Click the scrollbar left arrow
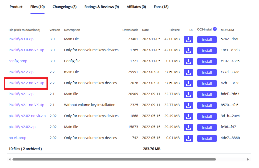The height and width of the screenshot is (168, 259). click(x=9, y=160)
